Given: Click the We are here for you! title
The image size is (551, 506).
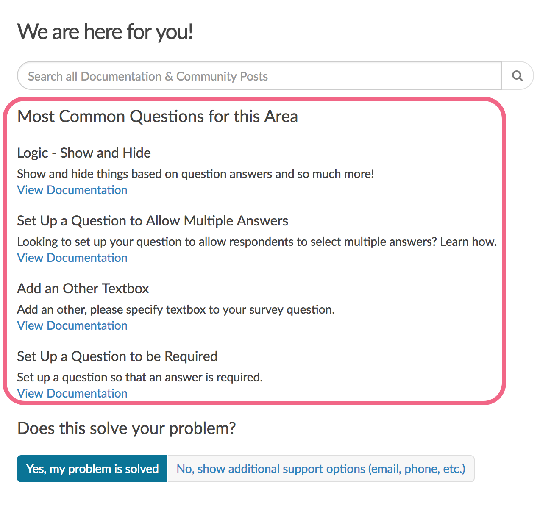Looking at the screenshot, I should point(105,32).
